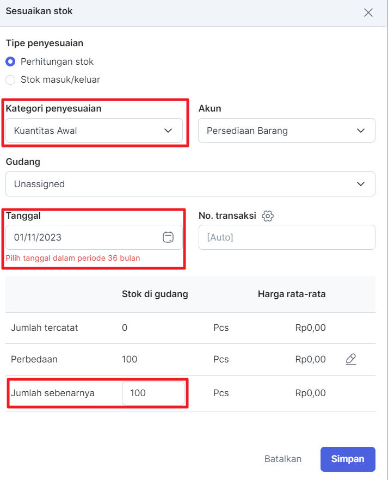Click the Jumlah sebenarnya quantity field

tap(153, 393)
